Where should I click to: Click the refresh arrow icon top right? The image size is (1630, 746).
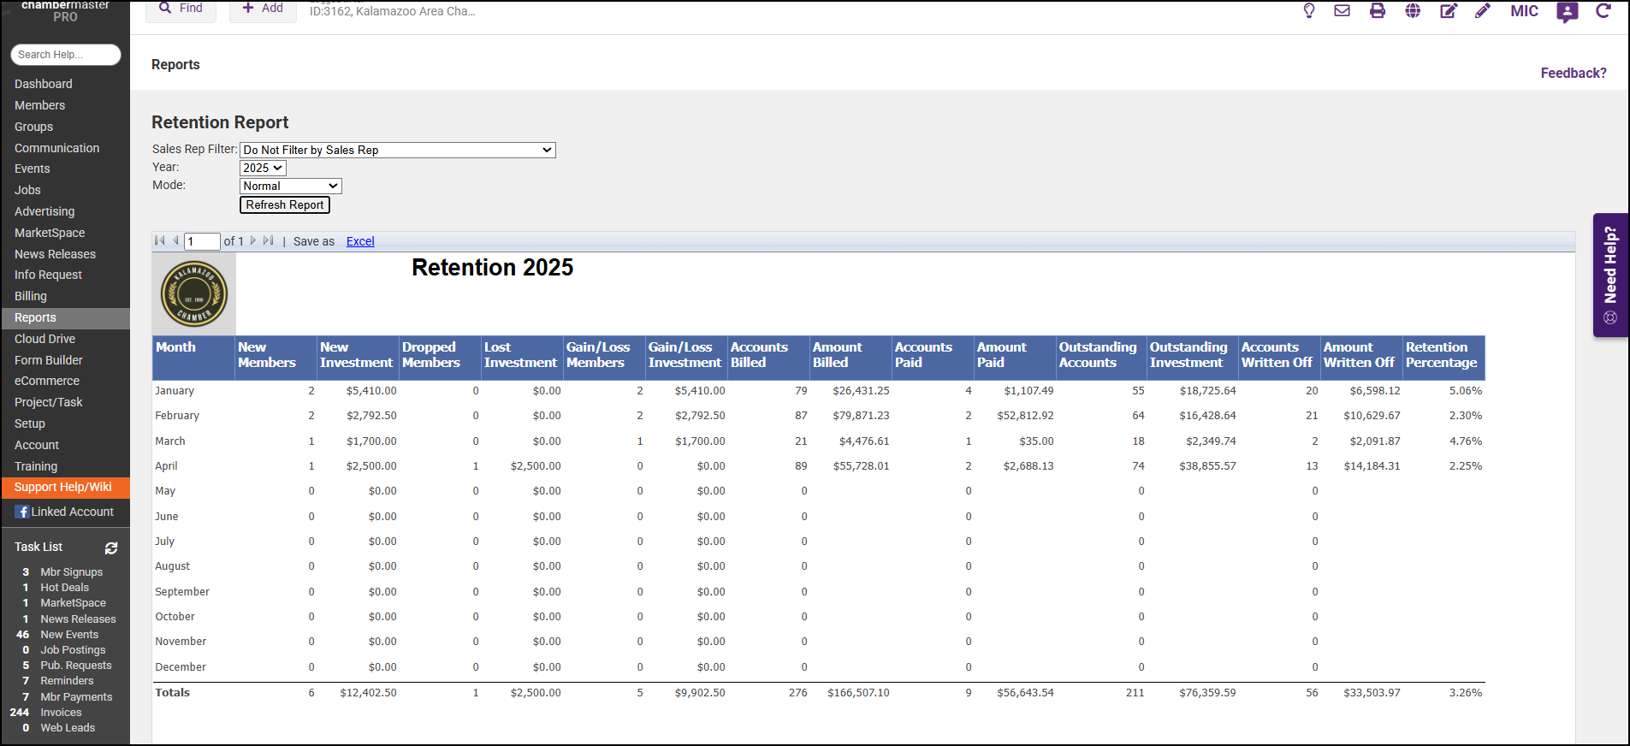[1603, 11]
